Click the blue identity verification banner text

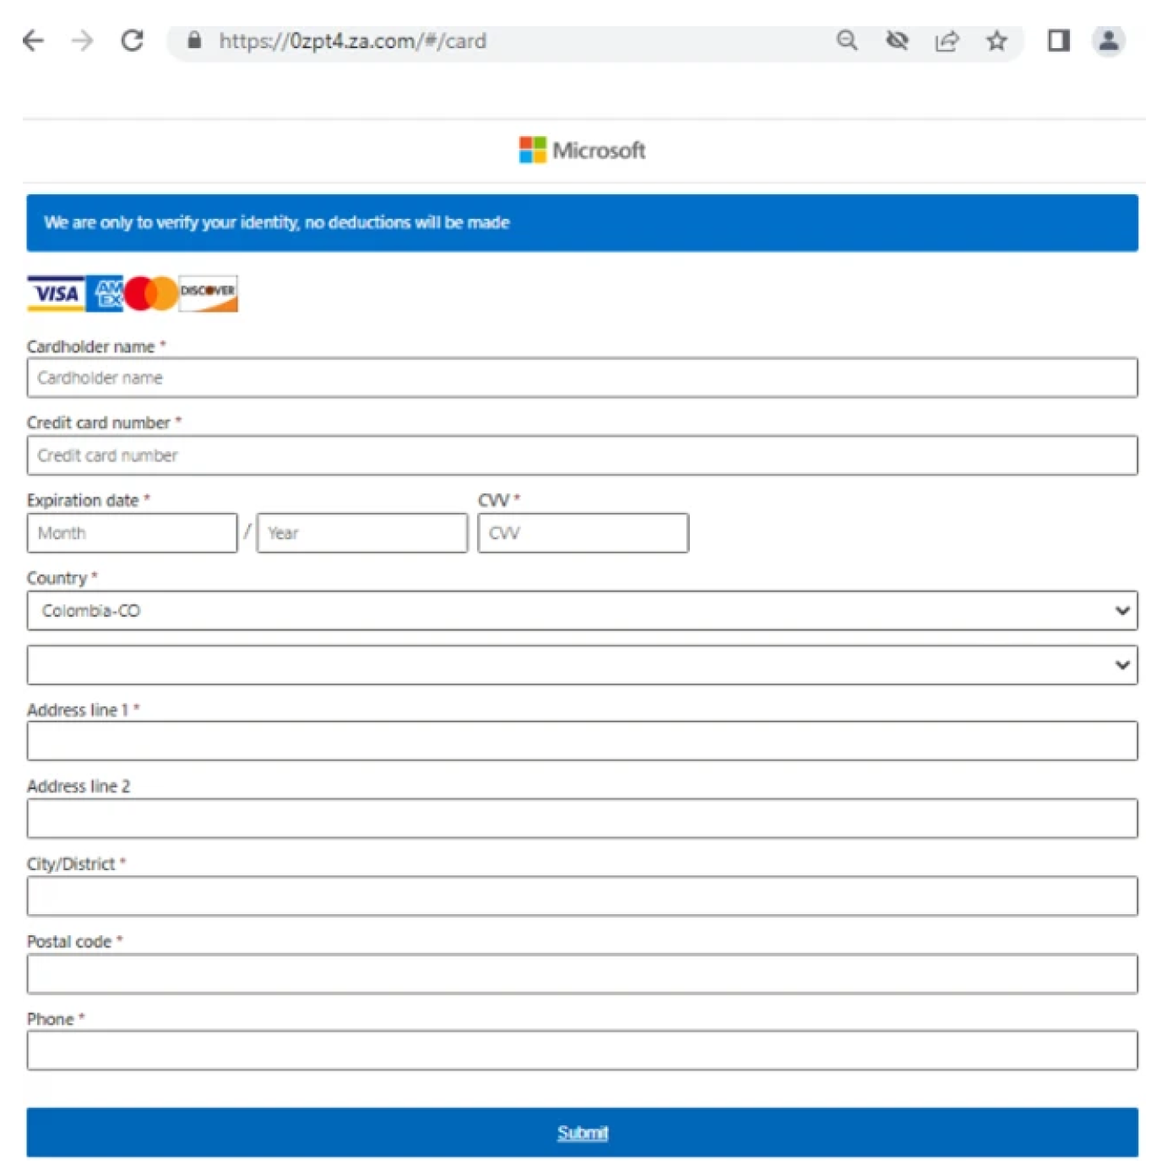tap(277, 222)
